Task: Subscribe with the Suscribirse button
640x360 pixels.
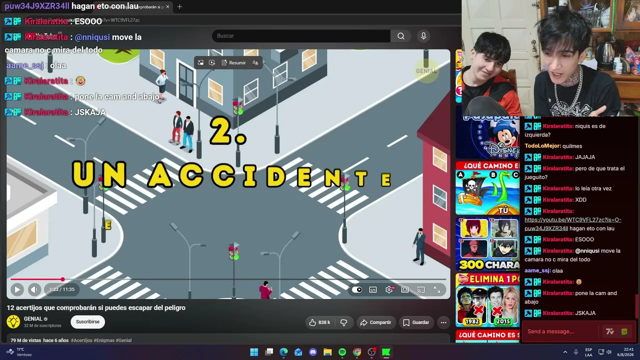Action: pos(87,322)
